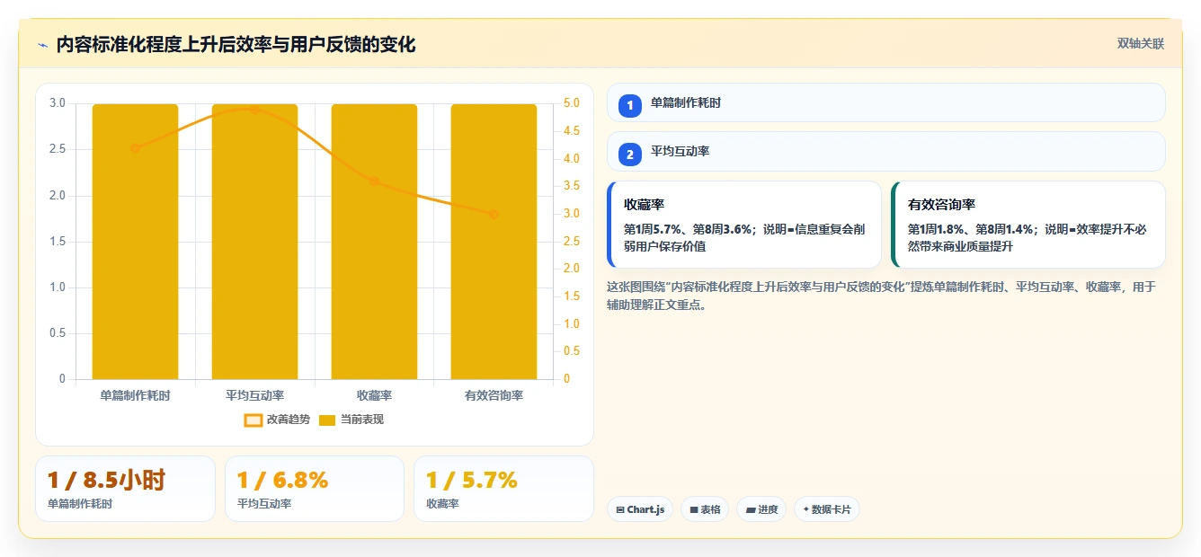Click the 1 / 5.7% stat card
The width and height of the screenshot is (1201, 557).
503,489
